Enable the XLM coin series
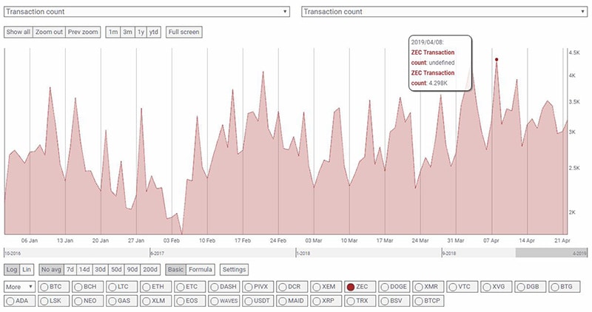Screen dimensions: 592x312 coord(155,301)
